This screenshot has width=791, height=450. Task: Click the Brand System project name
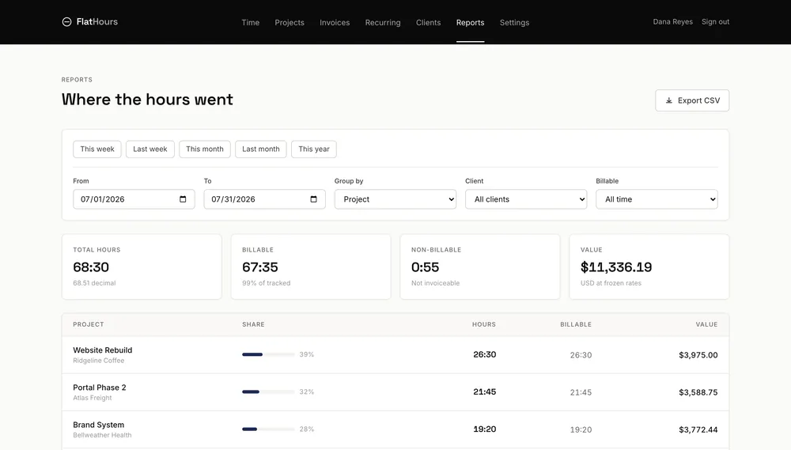point(98,425)
